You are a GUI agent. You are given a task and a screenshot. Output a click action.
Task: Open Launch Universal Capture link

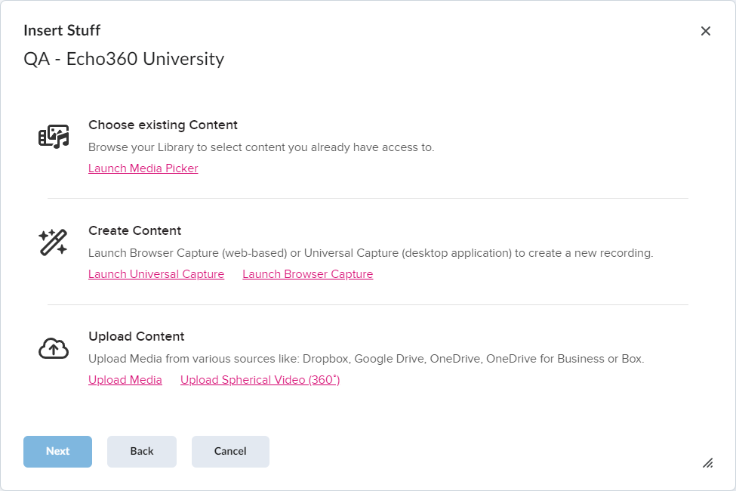click(156, 274)
